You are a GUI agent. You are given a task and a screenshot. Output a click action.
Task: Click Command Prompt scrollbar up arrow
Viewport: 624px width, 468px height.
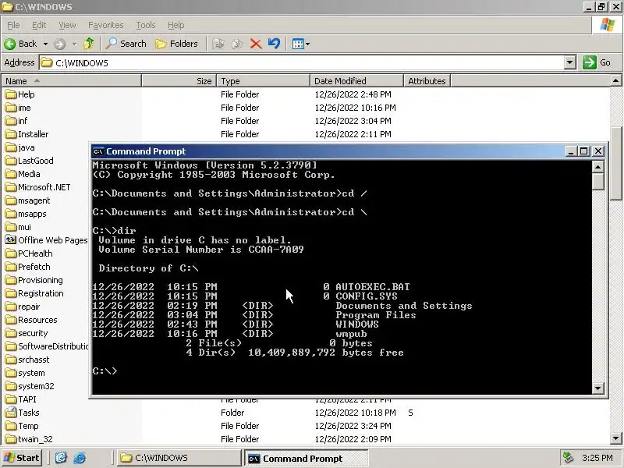[x=597, y=167]
